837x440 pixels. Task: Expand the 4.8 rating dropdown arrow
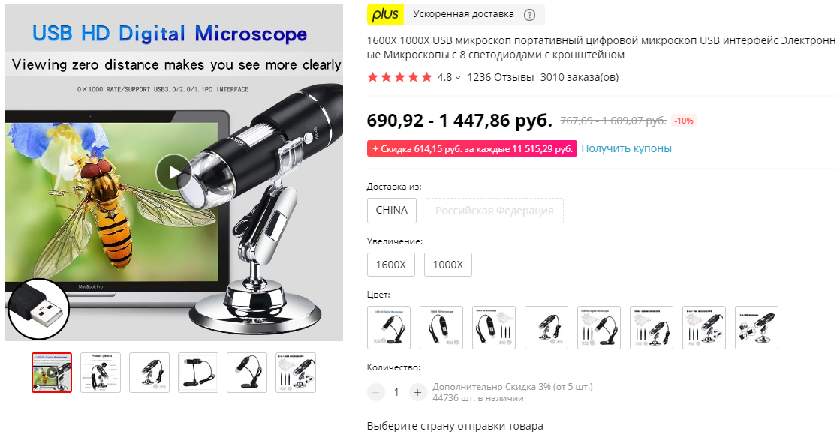coord(457,78)
